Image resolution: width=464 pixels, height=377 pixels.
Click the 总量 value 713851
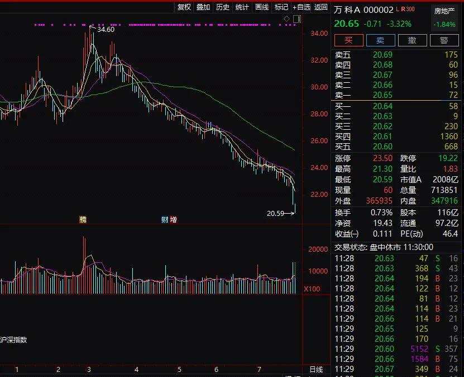click(x=445, y=190)
